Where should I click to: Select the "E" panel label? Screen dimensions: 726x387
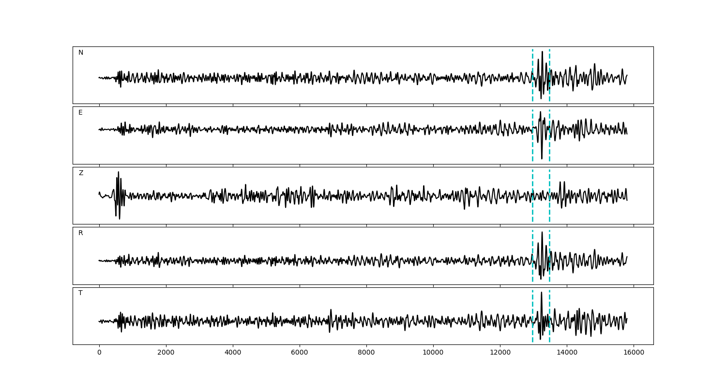(80, 113)
